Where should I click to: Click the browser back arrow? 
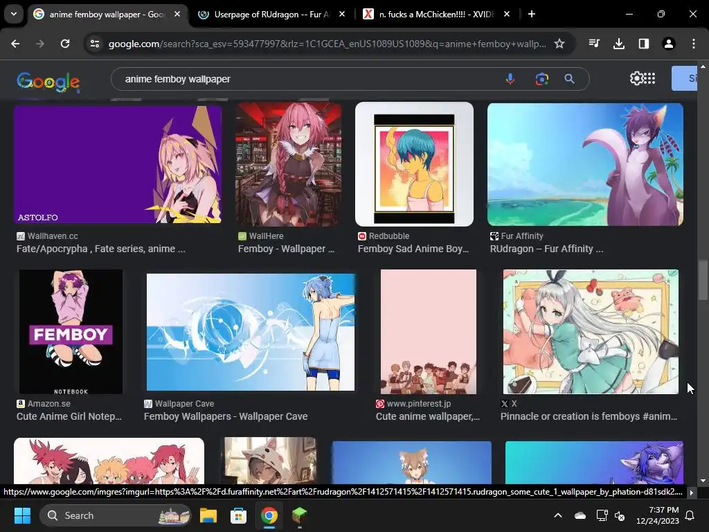coord(15,44)
